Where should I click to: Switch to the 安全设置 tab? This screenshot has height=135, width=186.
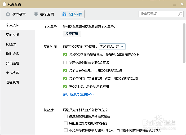coord(44,14)
